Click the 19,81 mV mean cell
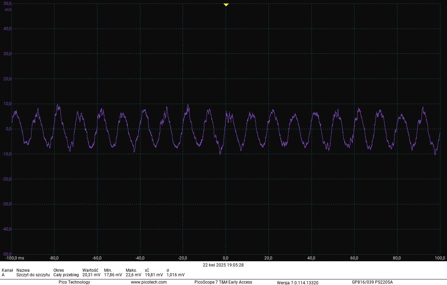The image size is (447, 285). click(154, 275)
